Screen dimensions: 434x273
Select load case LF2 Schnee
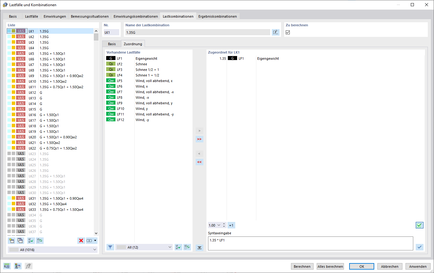point(149,64)
